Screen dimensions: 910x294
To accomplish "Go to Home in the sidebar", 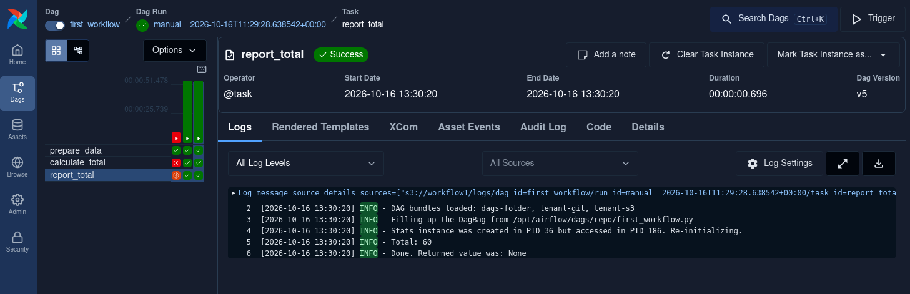I will (17, 56).
